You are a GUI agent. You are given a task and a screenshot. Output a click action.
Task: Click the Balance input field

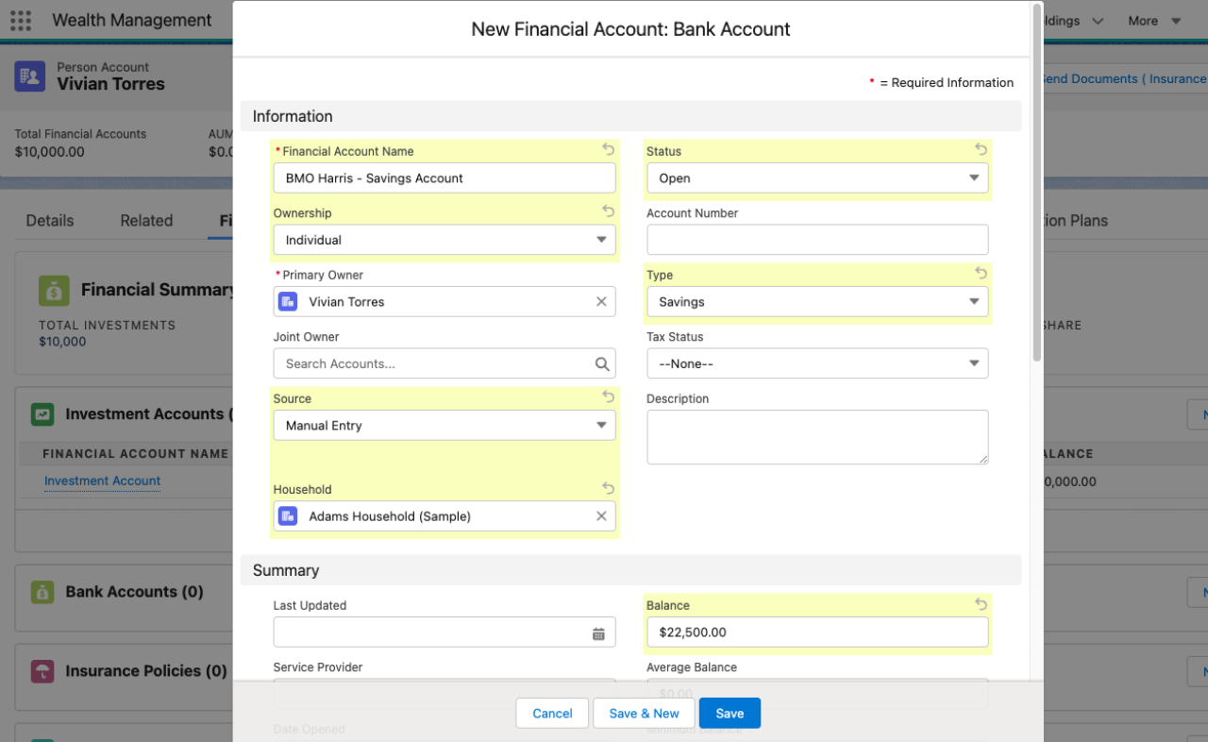[817, 632]
